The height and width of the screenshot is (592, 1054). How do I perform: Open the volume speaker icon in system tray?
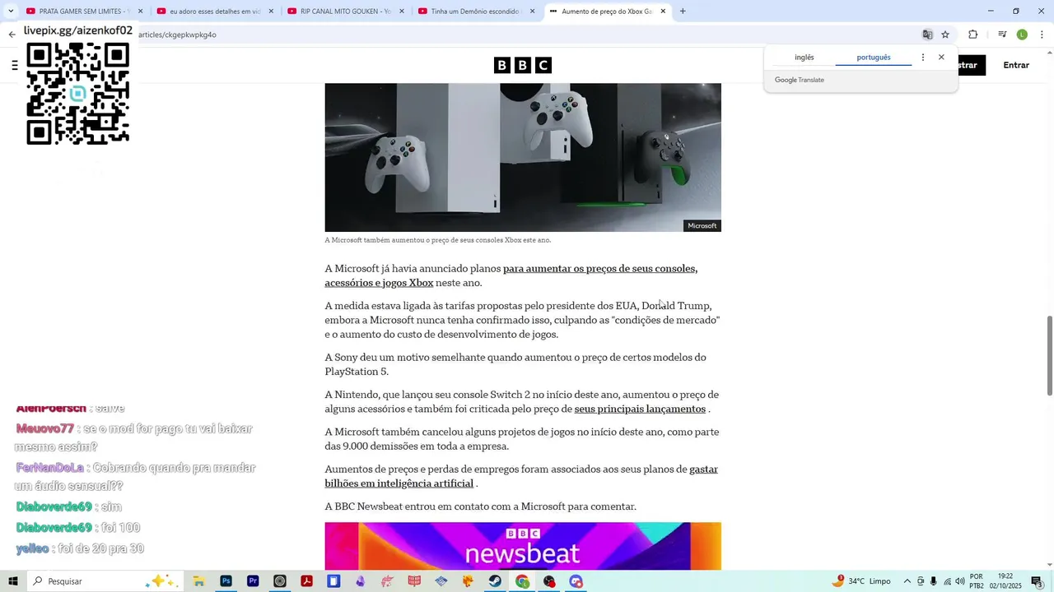coord(960,581)
